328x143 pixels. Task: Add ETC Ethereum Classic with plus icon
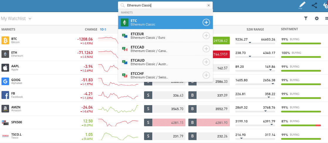206,22
